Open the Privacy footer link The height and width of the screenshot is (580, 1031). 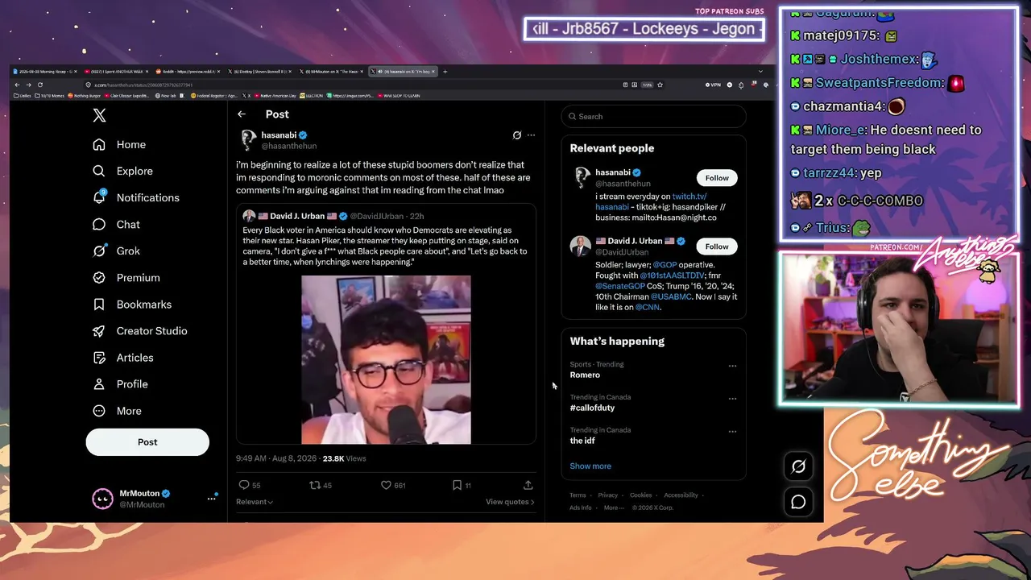point(608,495)
